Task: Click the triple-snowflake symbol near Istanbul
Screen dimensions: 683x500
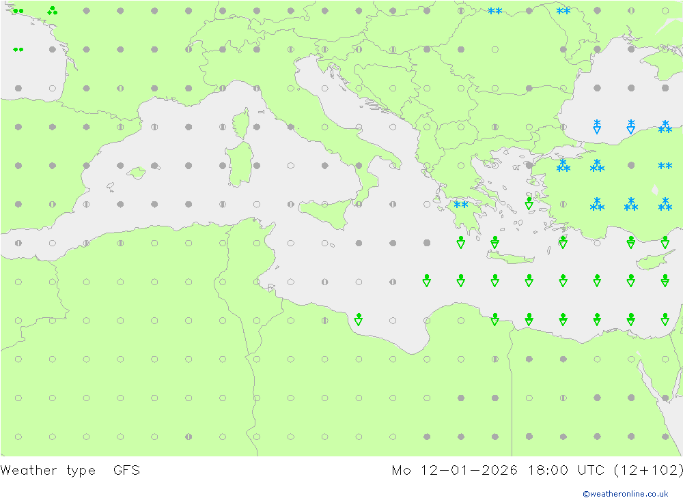Action: pos(563,166)
